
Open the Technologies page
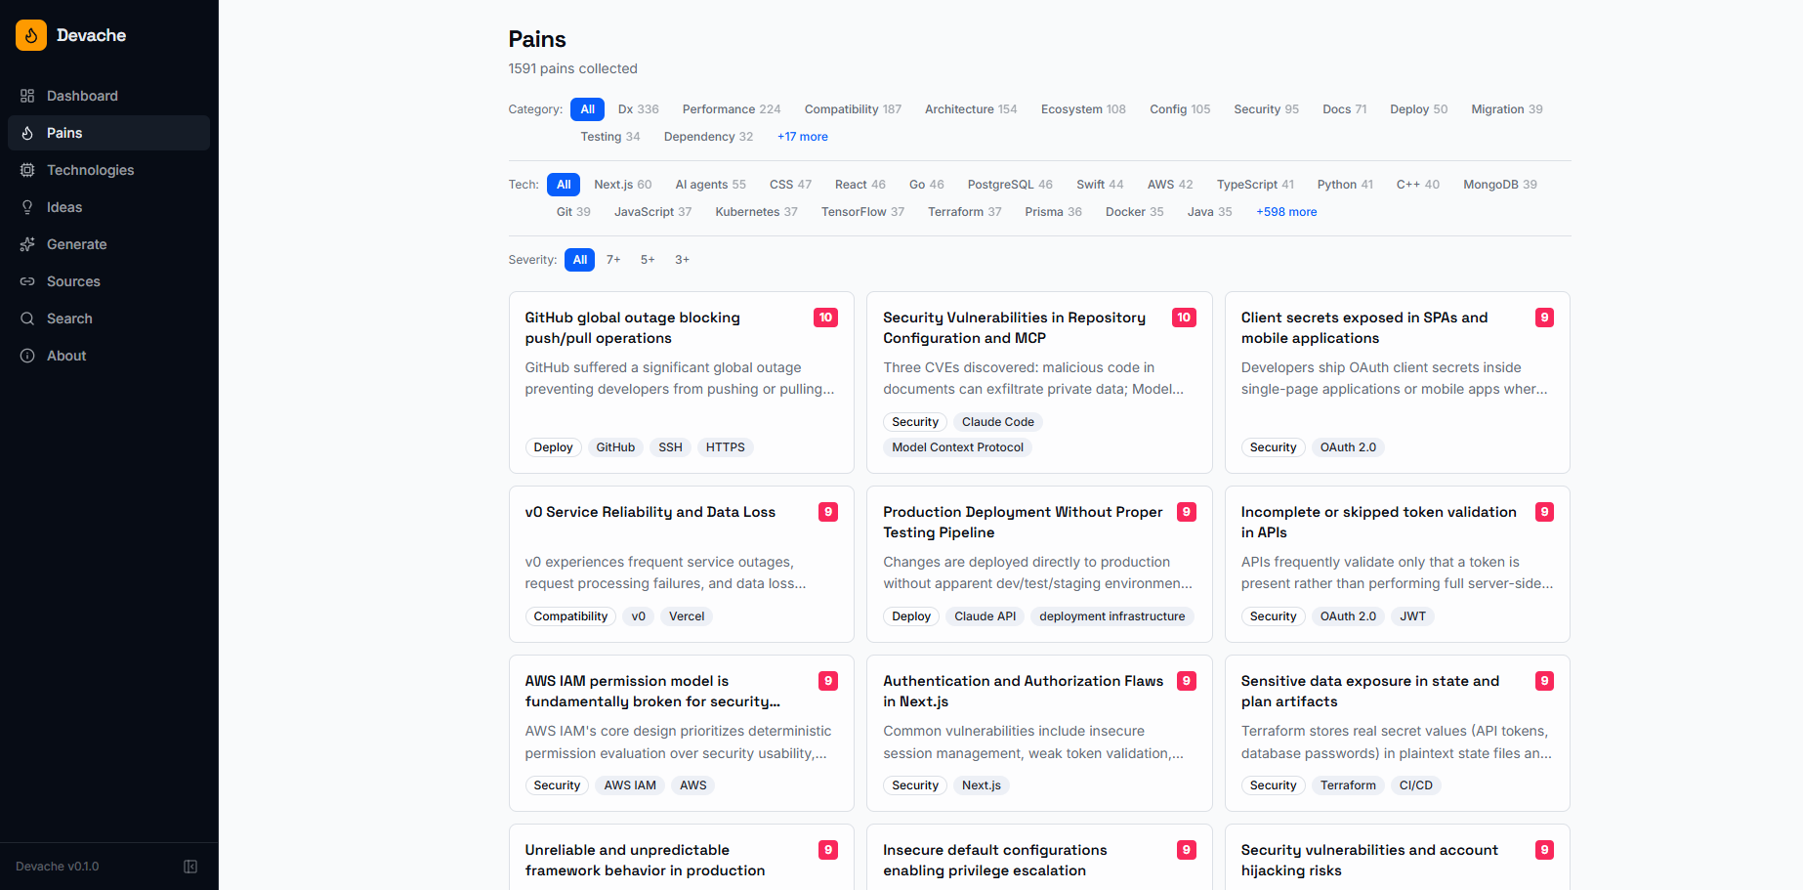pyautogui.click(x=108, y=170)
